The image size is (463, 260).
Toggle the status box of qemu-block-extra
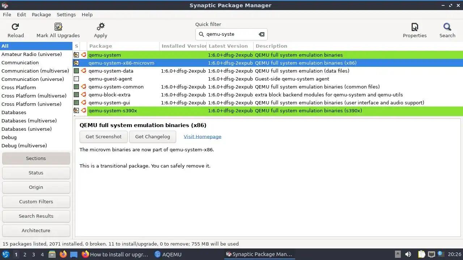click(76, 95)
